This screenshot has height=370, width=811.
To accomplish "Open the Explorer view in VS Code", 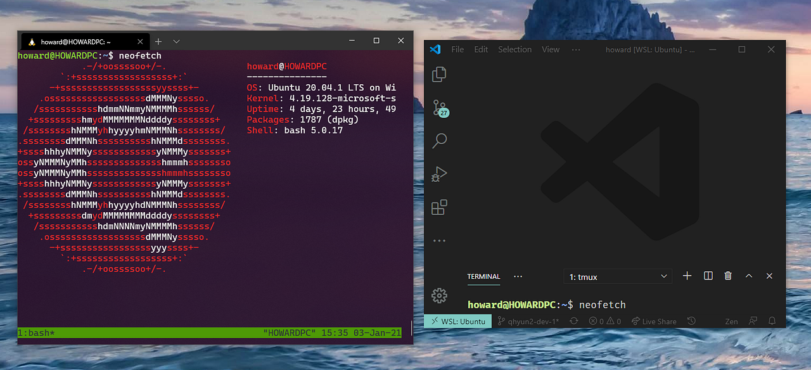I will pyautogui.click(x=439, y=74).
